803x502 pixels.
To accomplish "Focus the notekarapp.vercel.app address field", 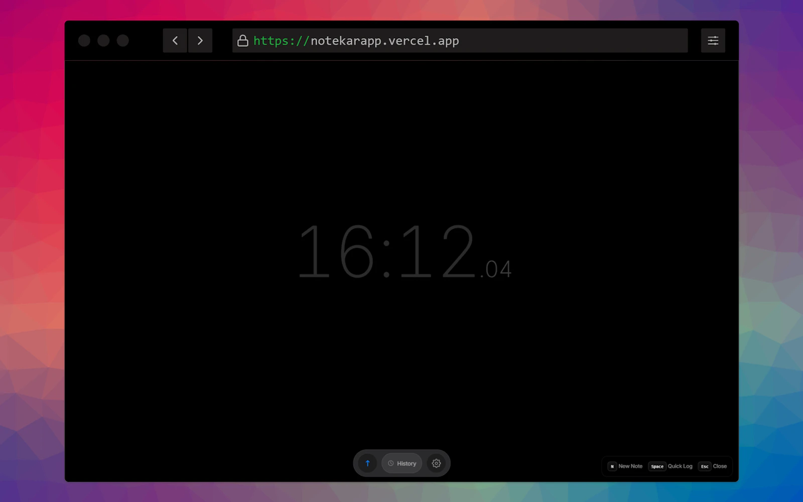I will click(460, 41).
